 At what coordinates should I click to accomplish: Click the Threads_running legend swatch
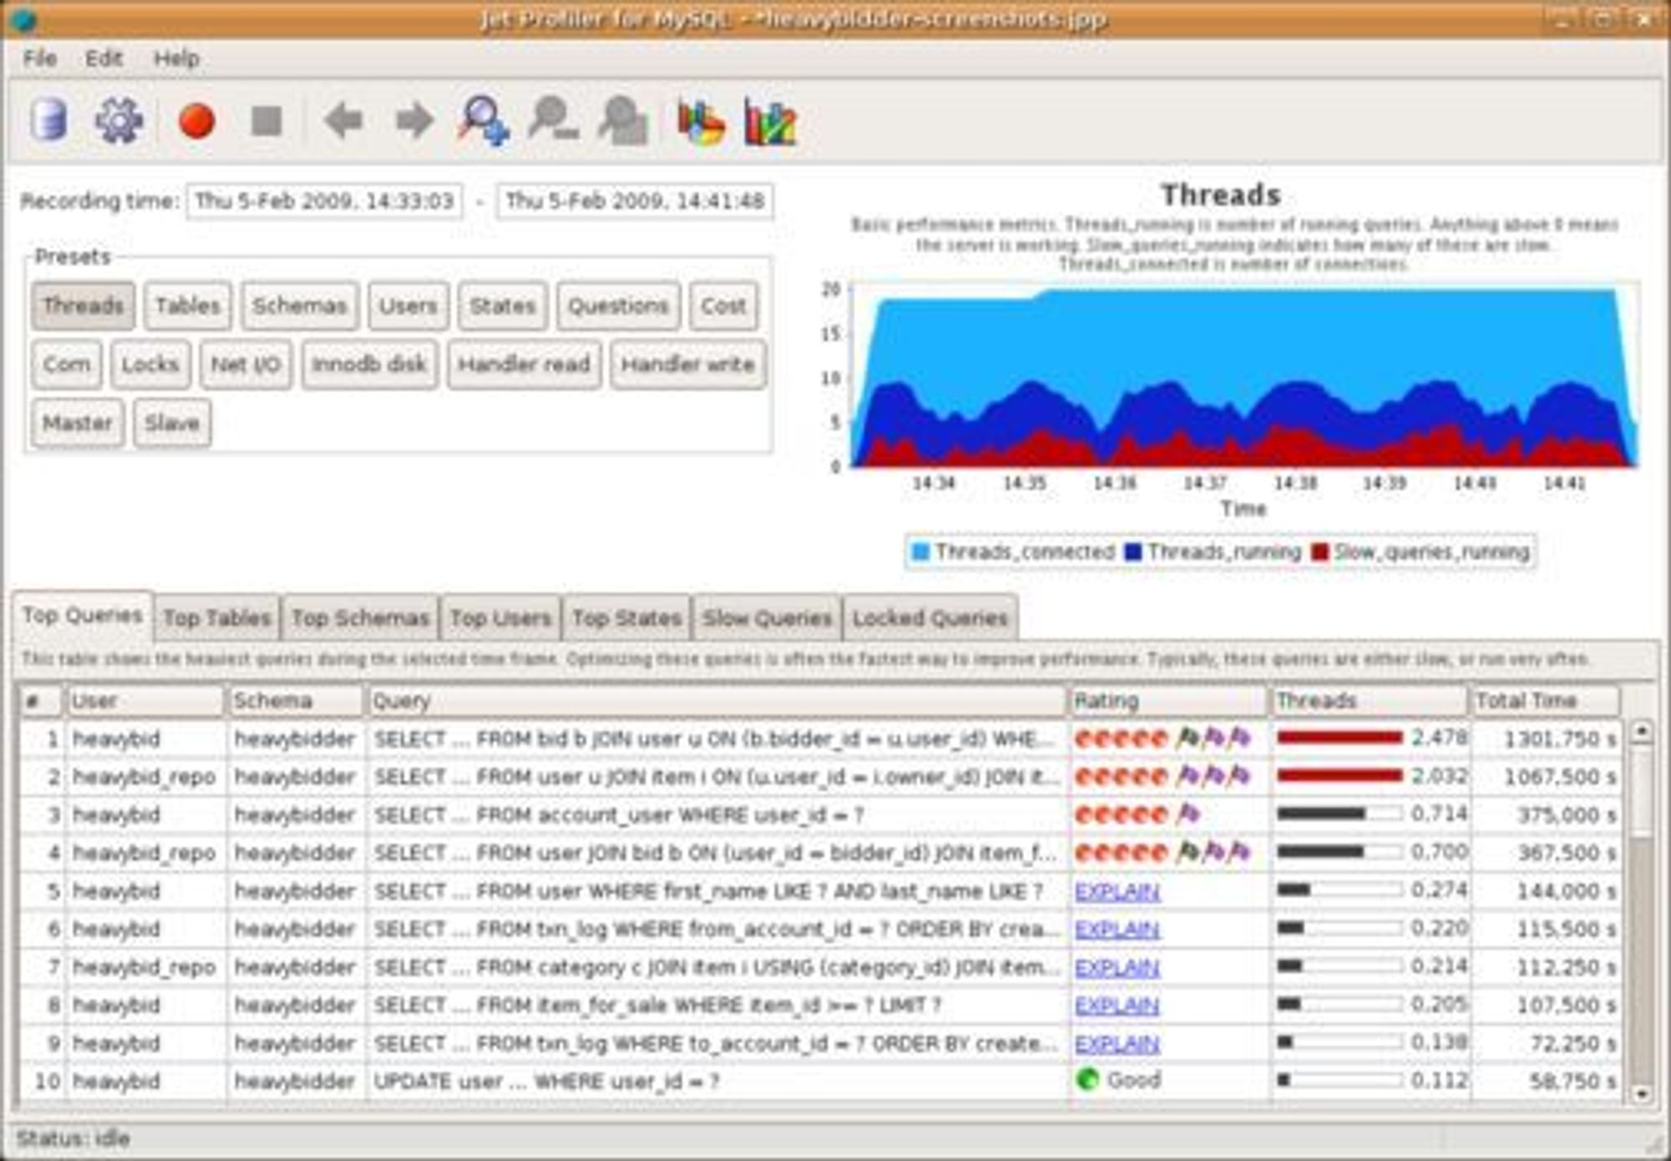tap(1133, 552)
